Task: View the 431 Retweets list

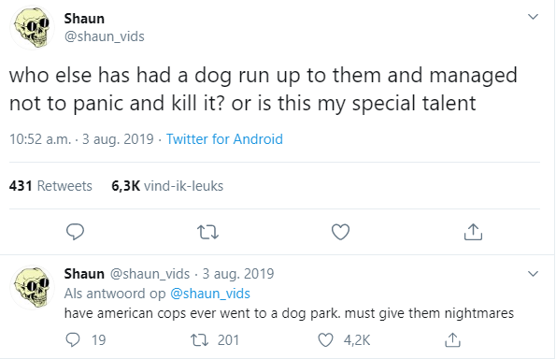Action: pos(50,186)
